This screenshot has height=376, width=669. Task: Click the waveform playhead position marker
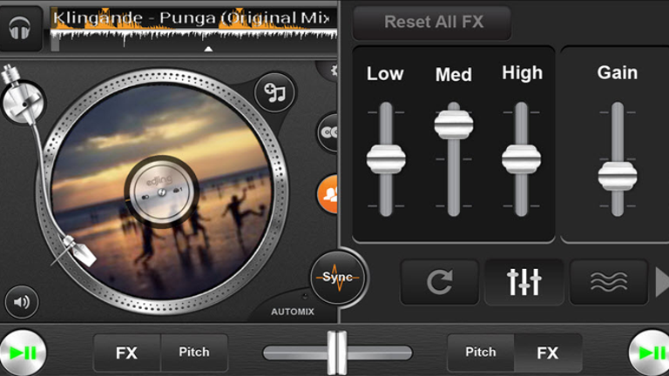pyautogui.click(x=208, y=49)
